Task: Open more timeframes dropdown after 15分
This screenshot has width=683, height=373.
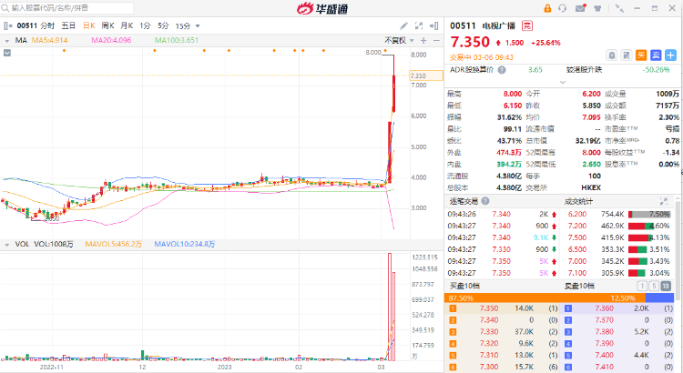Action: 198,26
